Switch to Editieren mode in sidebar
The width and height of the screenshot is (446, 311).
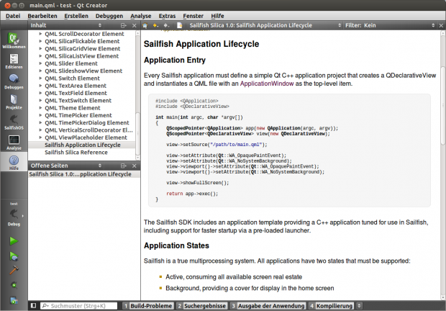click(x=14, y=60)
